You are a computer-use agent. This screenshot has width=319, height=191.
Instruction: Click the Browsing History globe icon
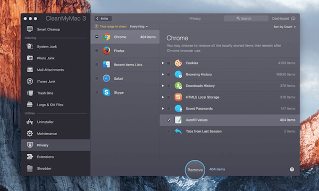tap(178, 74)
